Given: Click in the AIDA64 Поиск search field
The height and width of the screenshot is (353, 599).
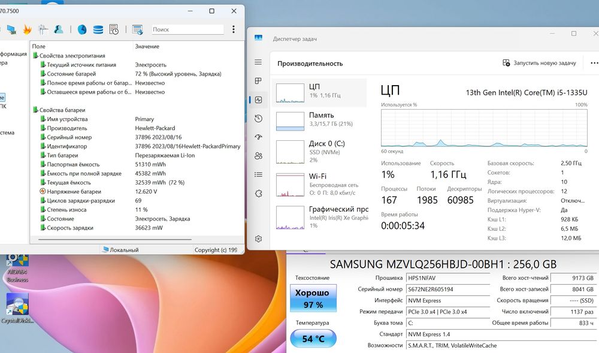Looking at the screenshot, I should point(187,29).
